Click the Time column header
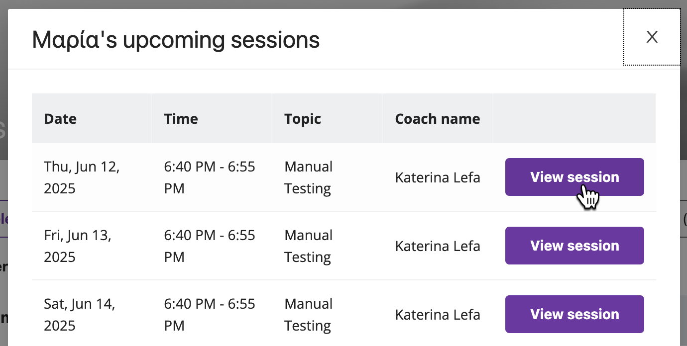 (181, 119)
